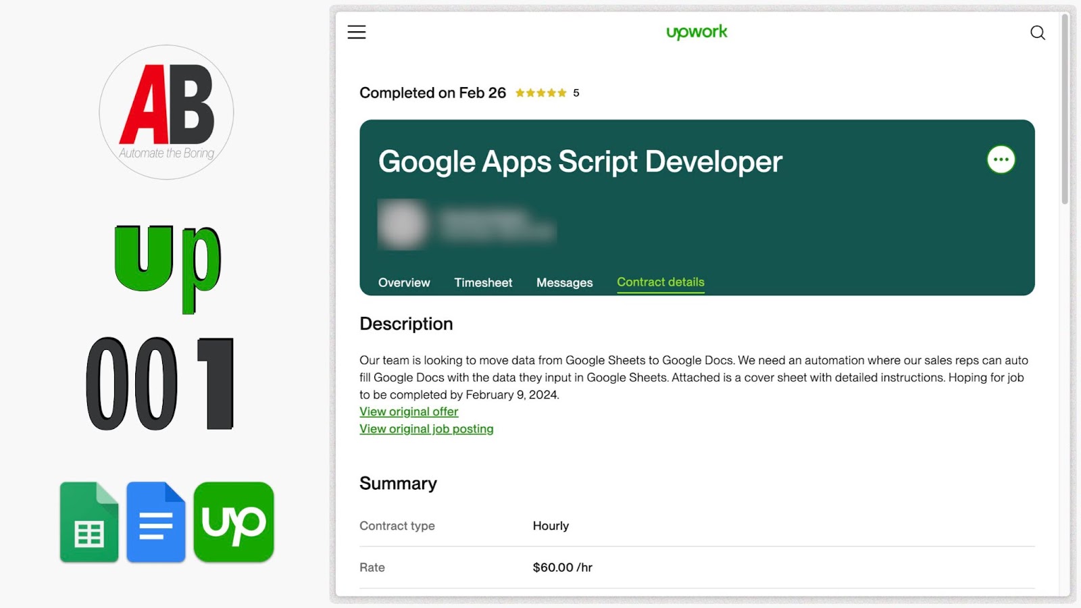
Task: Open the hamburger navigation menu
Action: [357, 32]
